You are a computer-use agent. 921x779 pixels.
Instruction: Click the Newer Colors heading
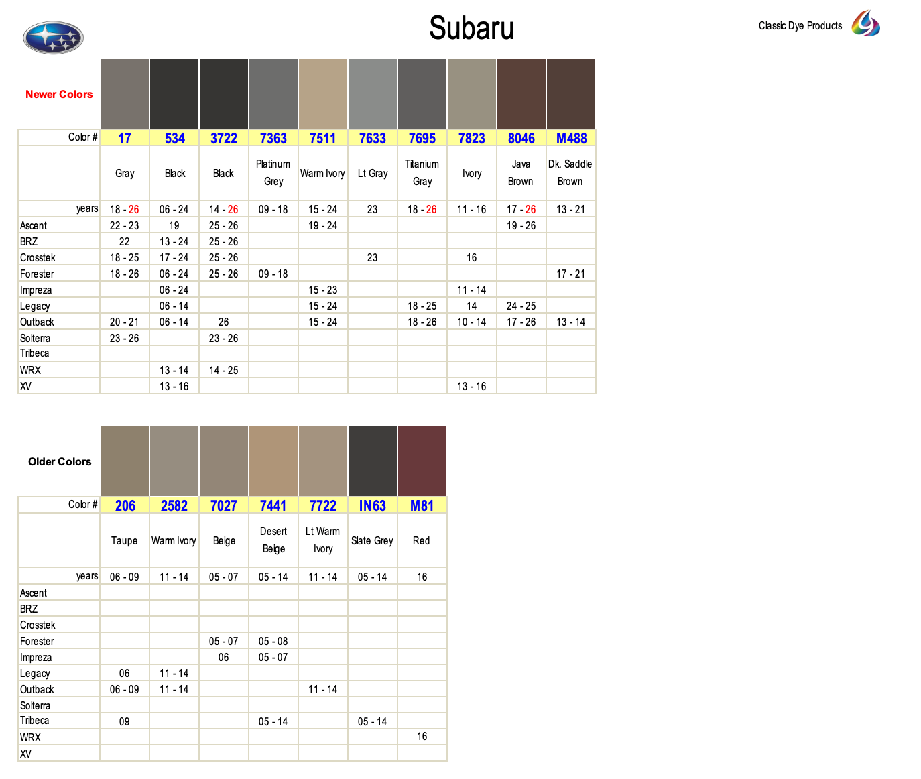coord(59,95)
